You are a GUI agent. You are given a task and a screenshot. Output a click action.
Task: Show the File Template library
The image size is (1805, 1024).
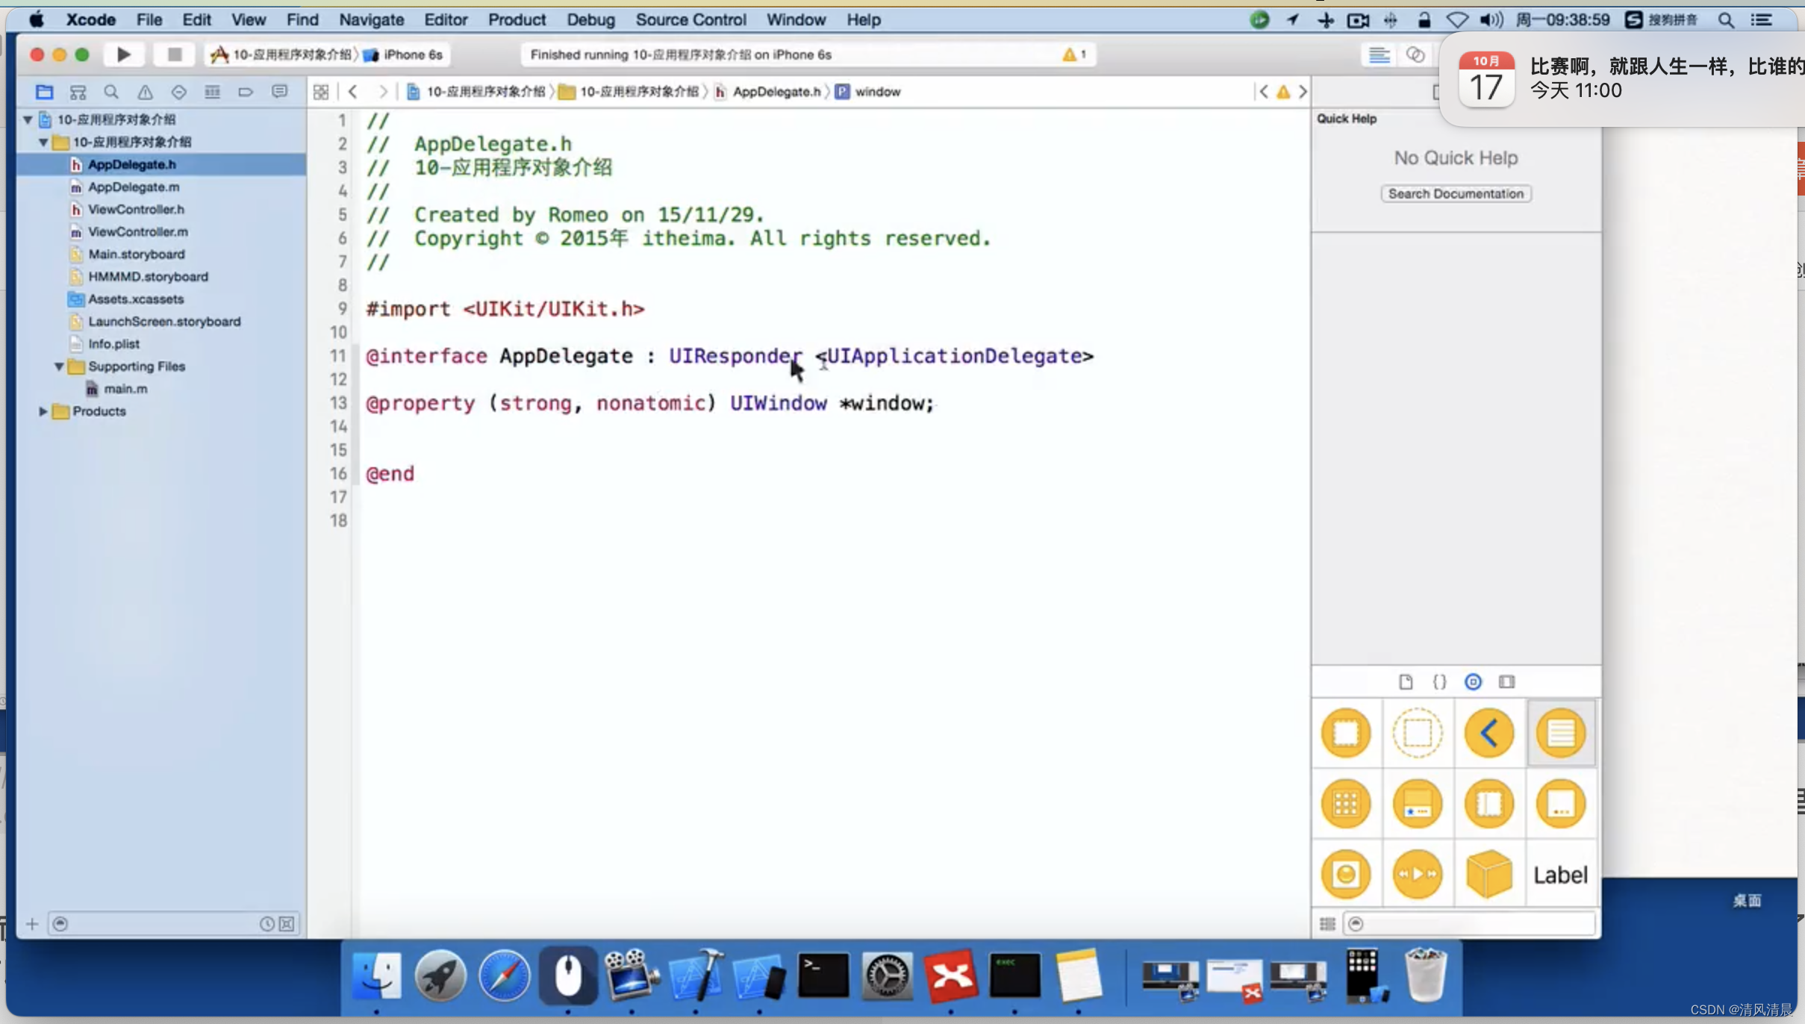[x=1406, y=681]
